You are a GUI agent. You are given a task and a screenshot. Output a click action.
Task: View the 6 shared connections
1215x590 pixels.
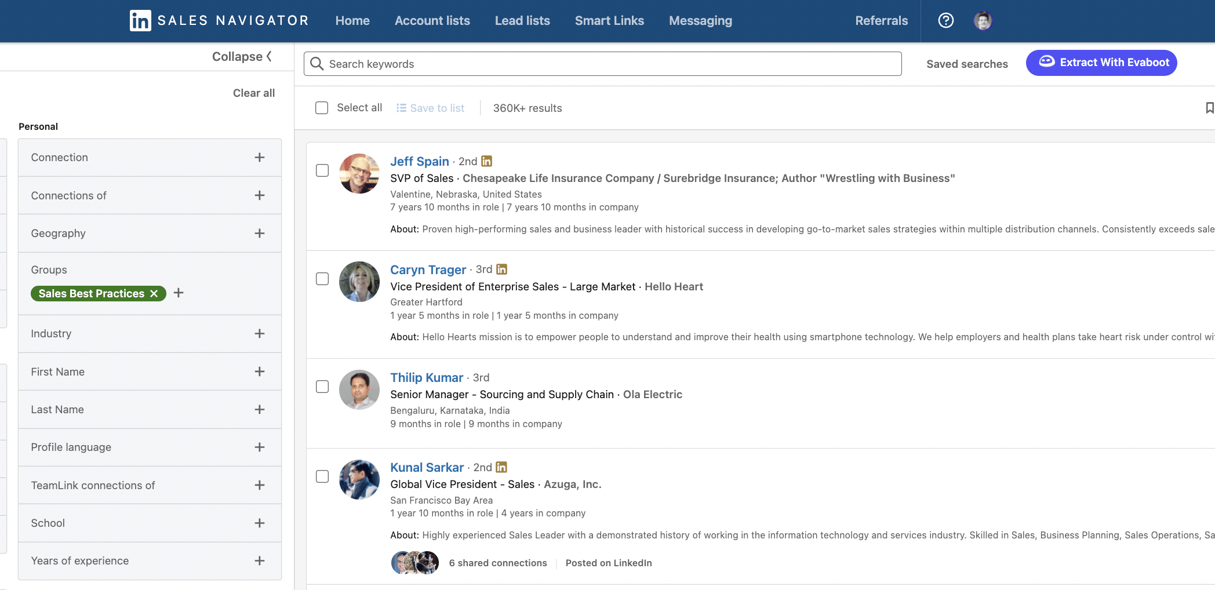[x=498, y=563]
